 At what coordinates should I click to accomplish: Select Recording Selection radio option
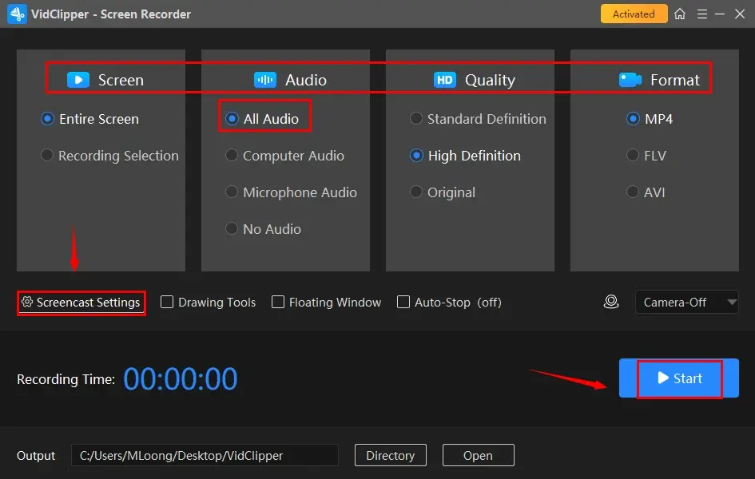point(47,156)
